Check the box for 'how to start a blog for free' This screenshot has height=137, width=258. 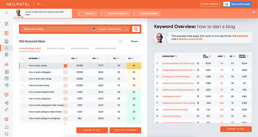(23, 92)
